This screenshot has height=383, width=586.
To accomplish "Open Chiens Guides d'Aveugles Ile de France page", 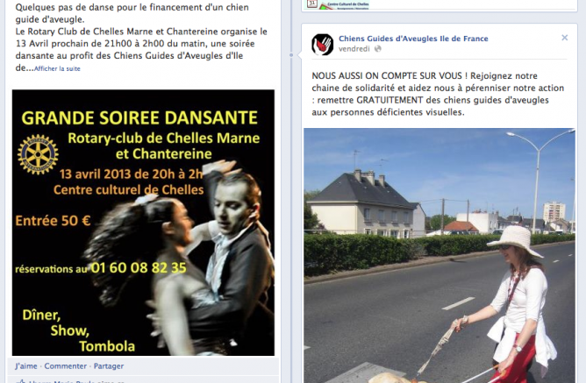I will click(x=413, y=39).
